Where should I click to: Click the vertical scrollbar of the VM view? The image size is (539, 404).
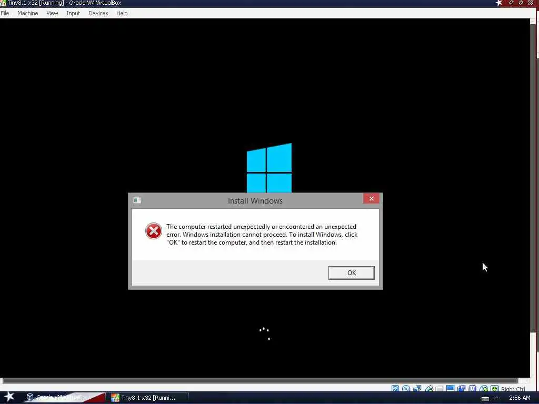[x=533, y=178]
